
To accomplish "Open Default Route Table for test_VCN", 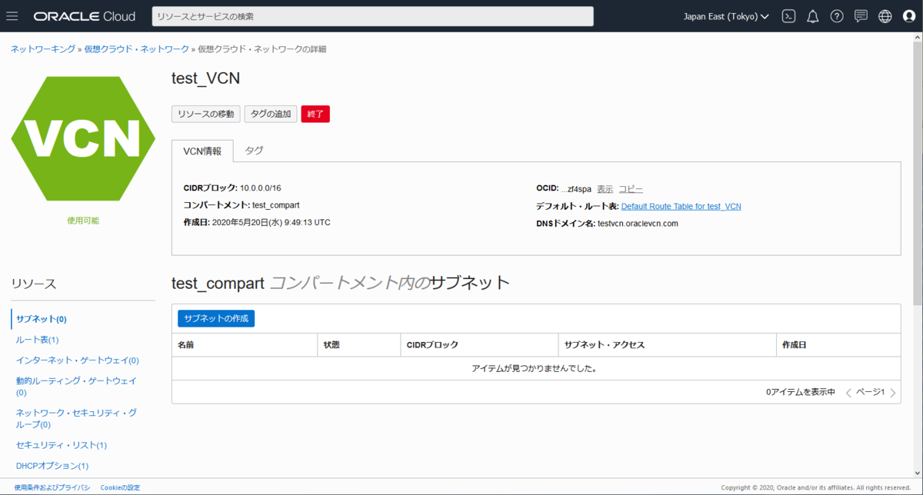I will point(681,207).
